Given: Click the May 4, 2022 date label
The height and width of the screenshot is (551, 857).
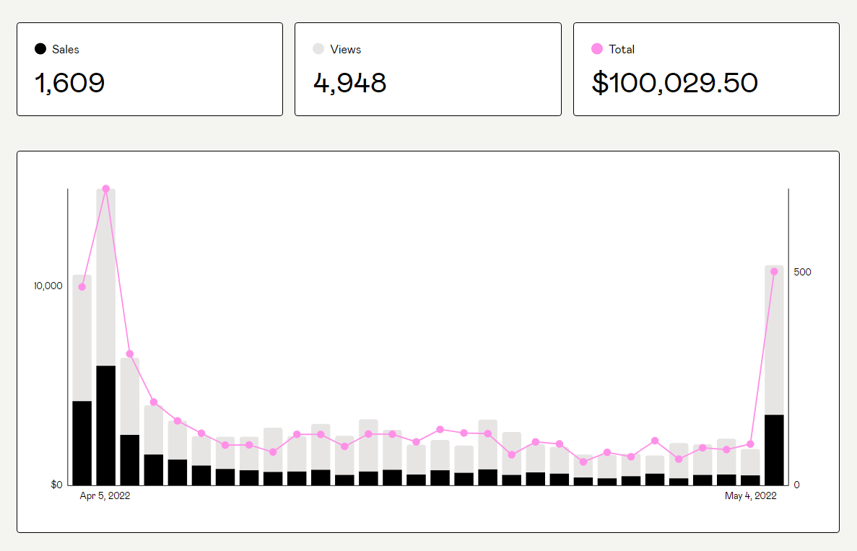Looking at the screenshot, I should click(751, 496).
